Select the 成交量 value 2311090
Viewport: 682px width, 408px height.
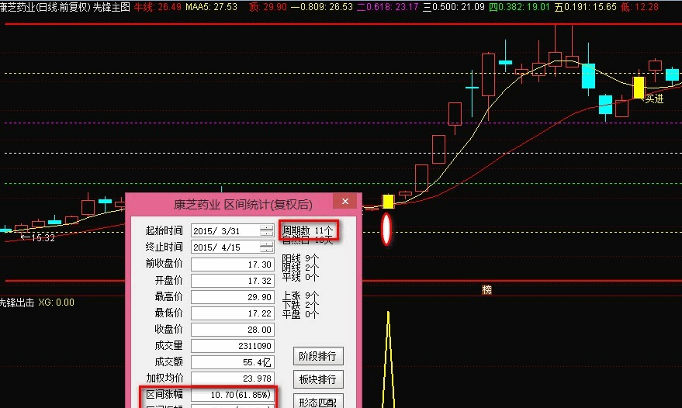(x=232, y=346)
